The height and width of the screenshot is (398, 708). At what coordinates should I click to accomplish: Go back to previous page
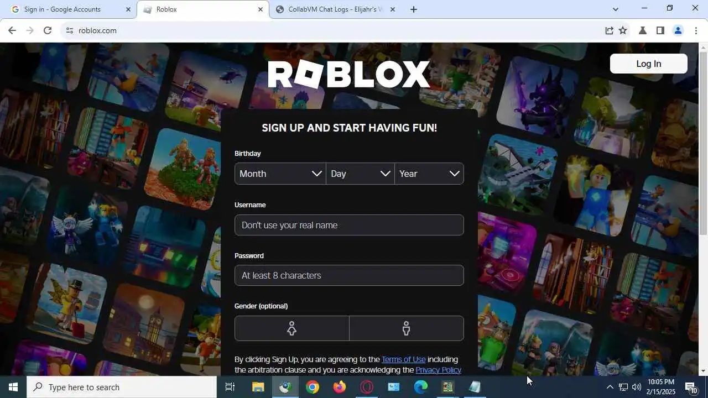(x=12, y=30)
